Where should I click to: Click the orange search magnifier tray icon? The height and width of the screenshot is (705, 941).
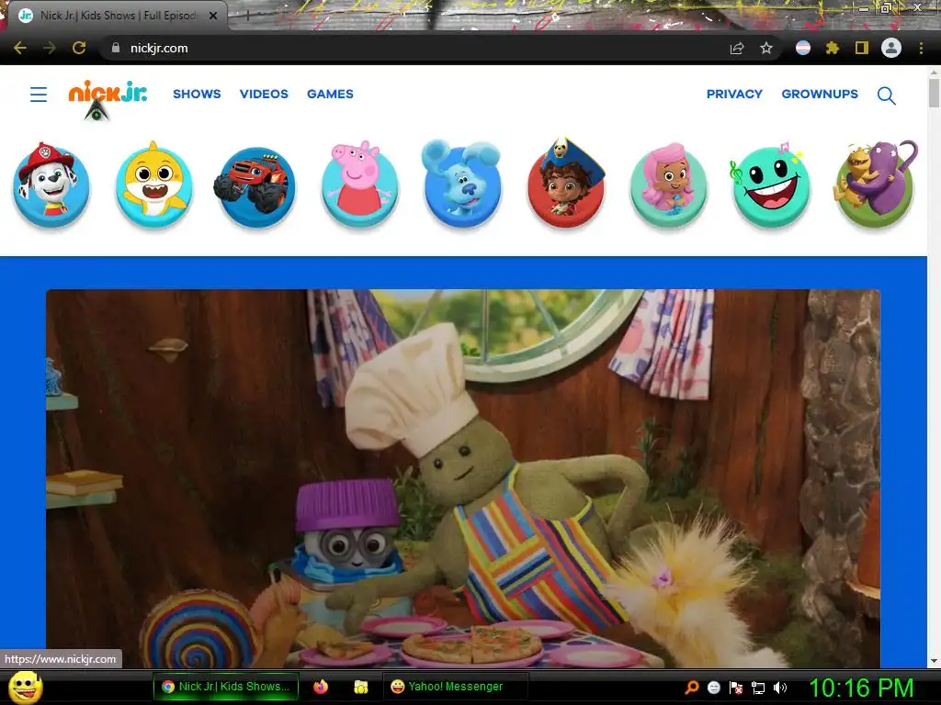coord(691,688)
